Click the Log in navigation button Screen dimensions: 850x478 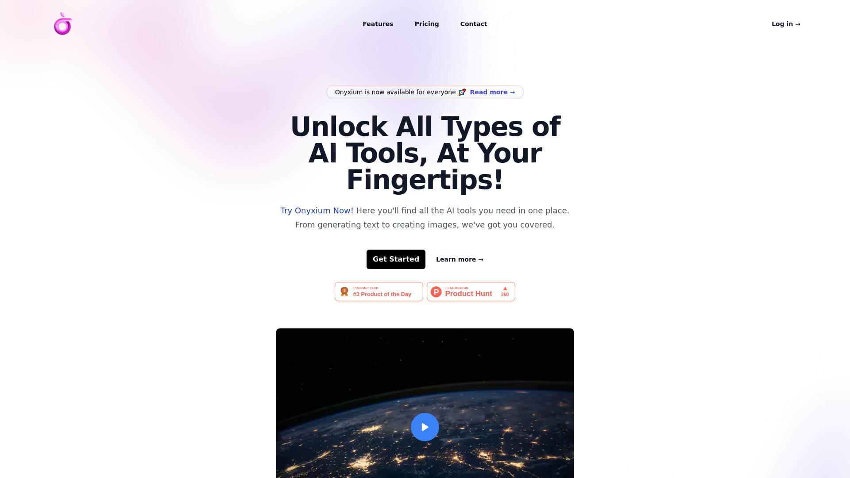(786, 24)
